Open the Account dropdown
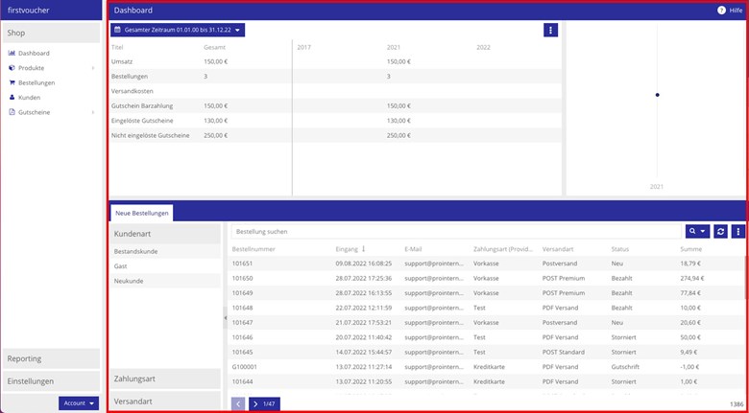Image resolution: width=749 pixels, height=413 pixels. coord(79,403)
